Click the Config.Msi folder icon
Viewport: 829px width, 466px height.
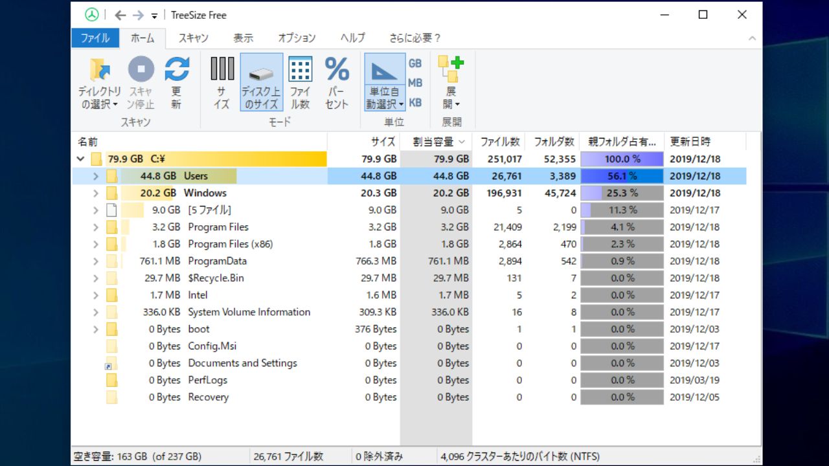tap(112, 346)
